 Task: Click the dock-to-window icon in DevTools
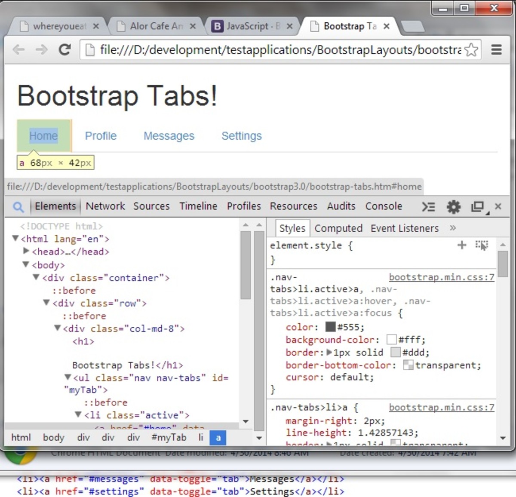[x=478, y=207]
